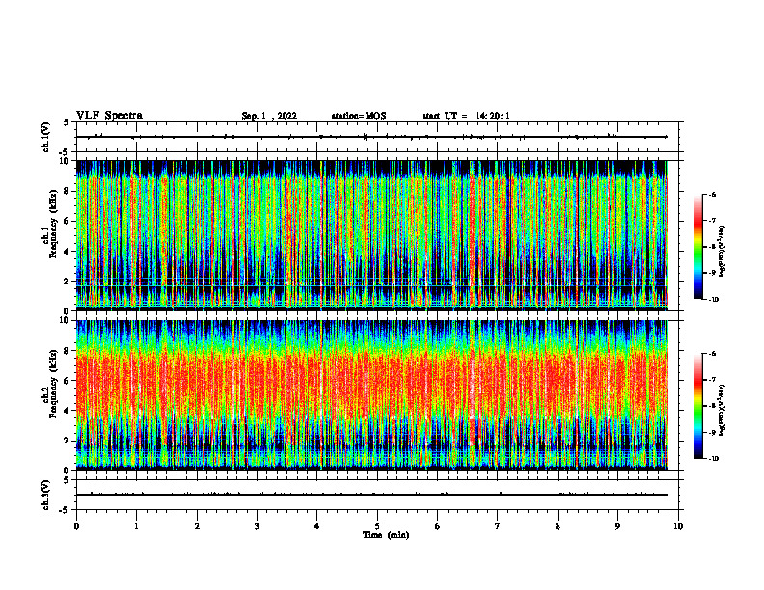Click the ch.3 voltage waveform trace
This screenshot has height=590, width=764.
tap(372, 495)
